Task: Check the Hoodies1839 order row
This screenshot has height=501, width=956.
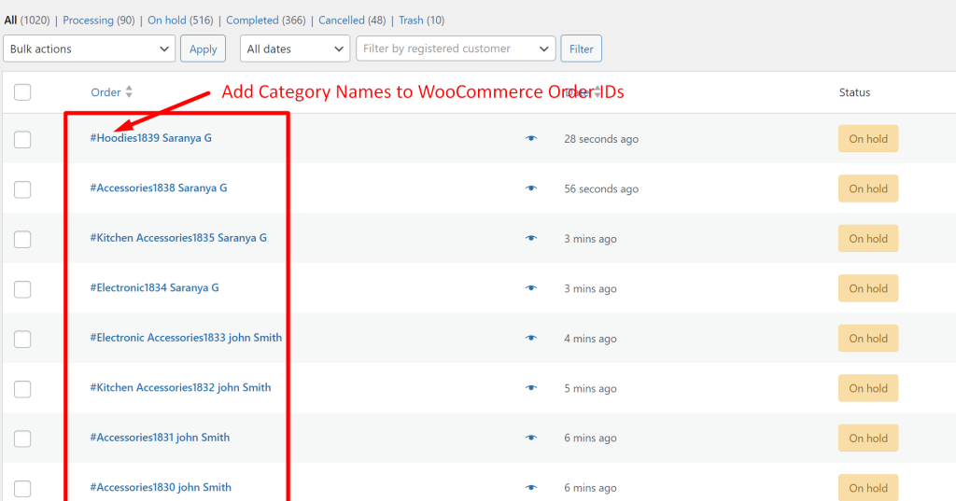Action: pos(22,140)
